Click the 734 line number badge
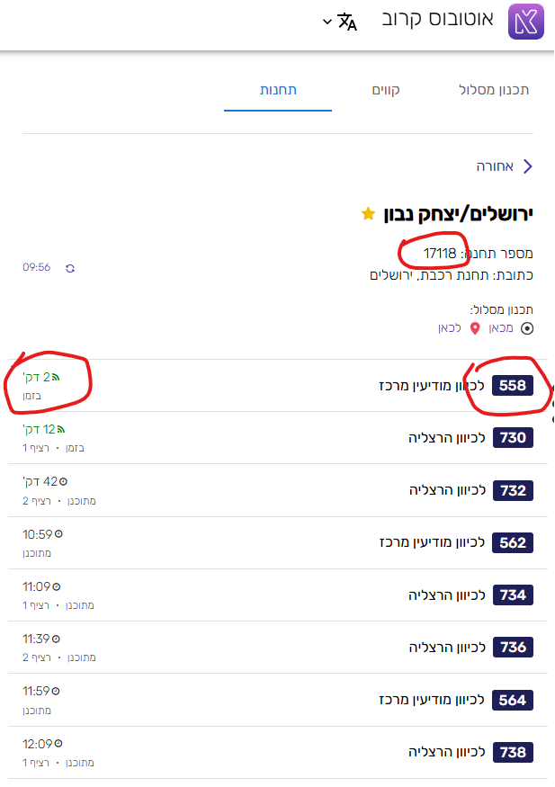The height and width of the screenshot is (787, 555). coord(511,595)
